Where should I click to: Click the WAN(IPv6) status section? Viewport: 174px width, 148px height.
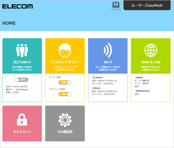(x=142, y=92)
